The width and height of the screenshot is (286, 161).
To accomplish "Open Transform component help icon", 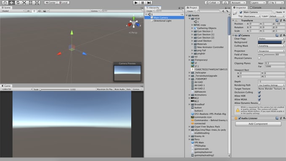I will (277, 21).
